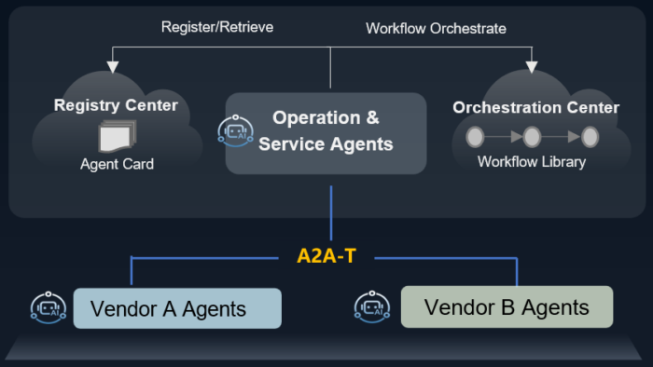This screenshot has width=653, height=367.
Task: Select the Workflow Orchestrate label
Action: coord(436,29)
